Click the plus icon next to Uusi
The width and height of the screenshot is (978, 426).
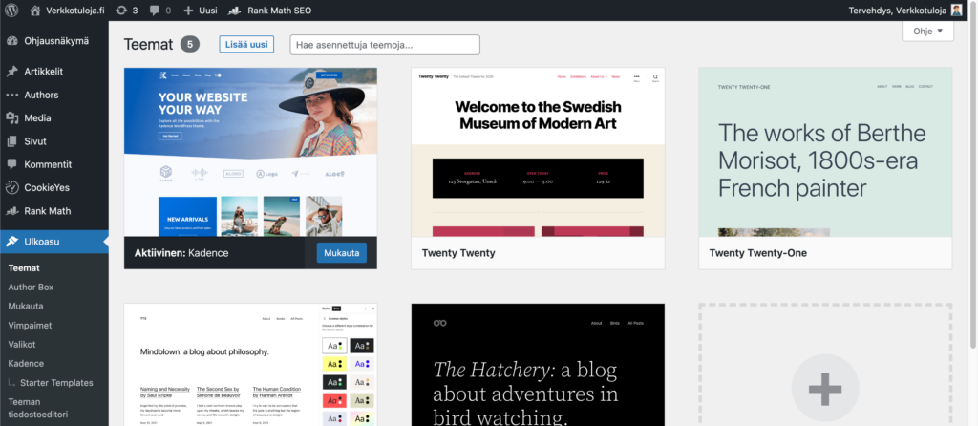coord(188,11)
